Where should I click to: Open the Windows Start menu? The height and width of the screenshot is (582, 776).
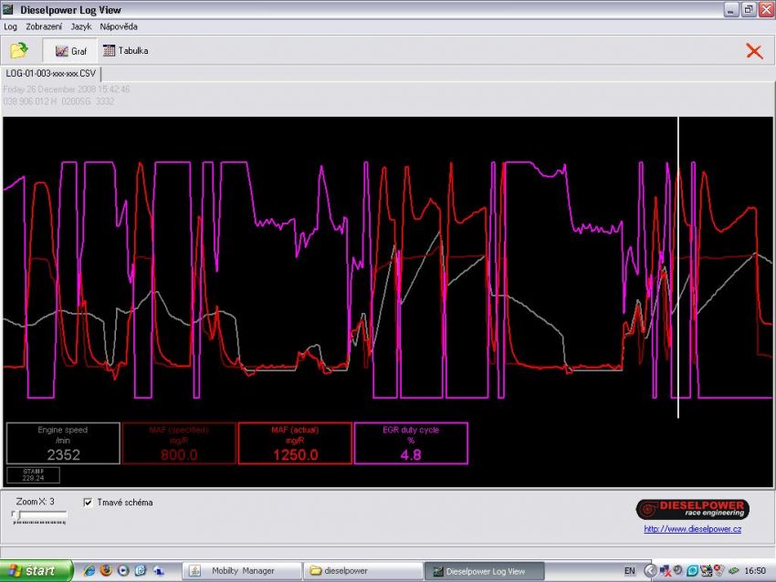coord(37,571)
